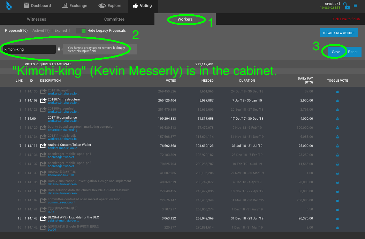This screenshot has width=365, height=239.
Task: Open share link for smartcoin marketing campaign
Action: [x=43, y=128]
